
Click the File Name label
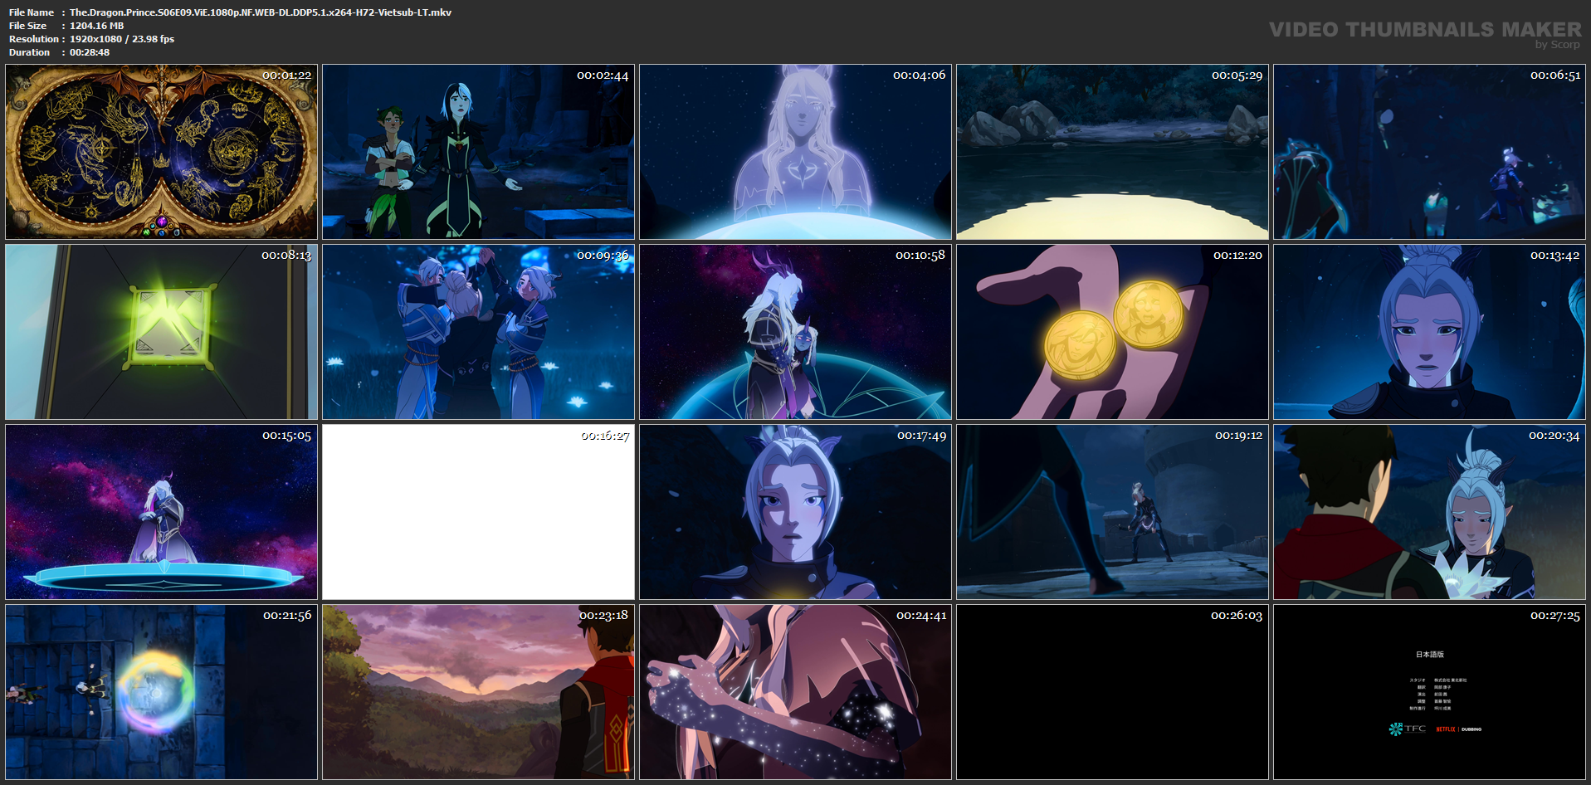tap(32, 12)
